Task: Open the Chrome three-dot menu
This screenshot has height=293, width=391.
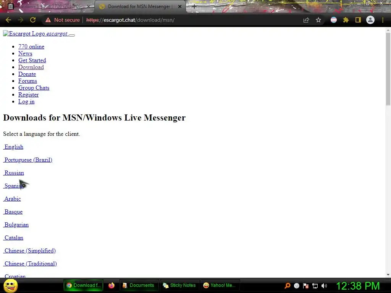Action: click(x=383, y=20)
